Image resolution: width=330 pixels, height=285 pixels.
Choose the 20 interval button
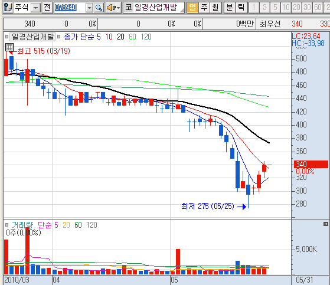point(296,8)
